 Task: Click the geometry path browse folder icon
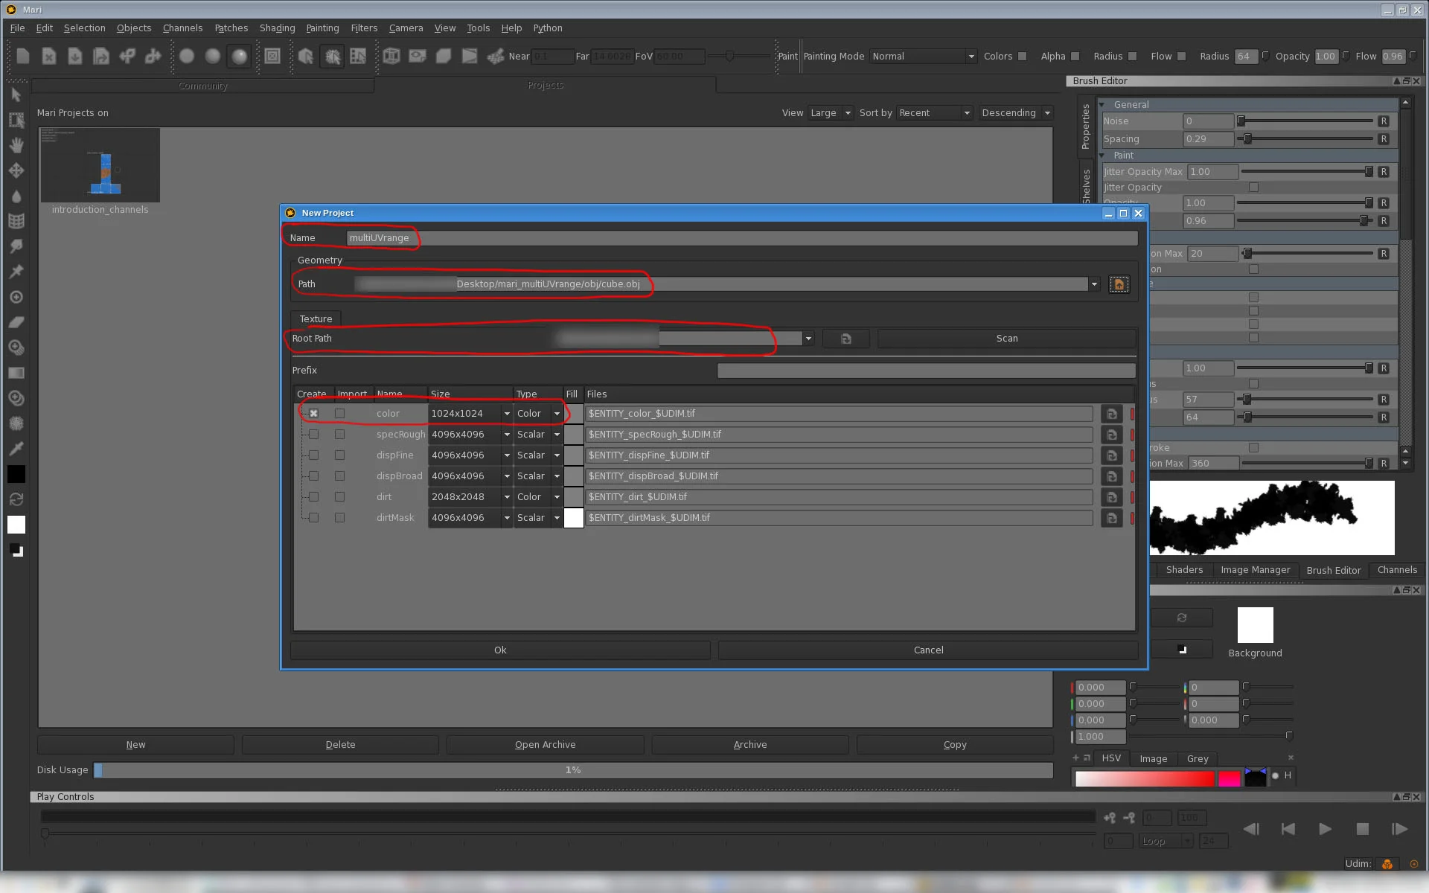[x=1119, y=284]
